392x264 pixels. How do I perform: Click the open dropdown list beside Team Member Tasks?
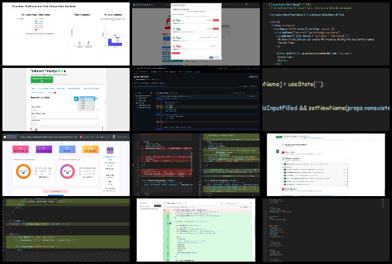86,103
